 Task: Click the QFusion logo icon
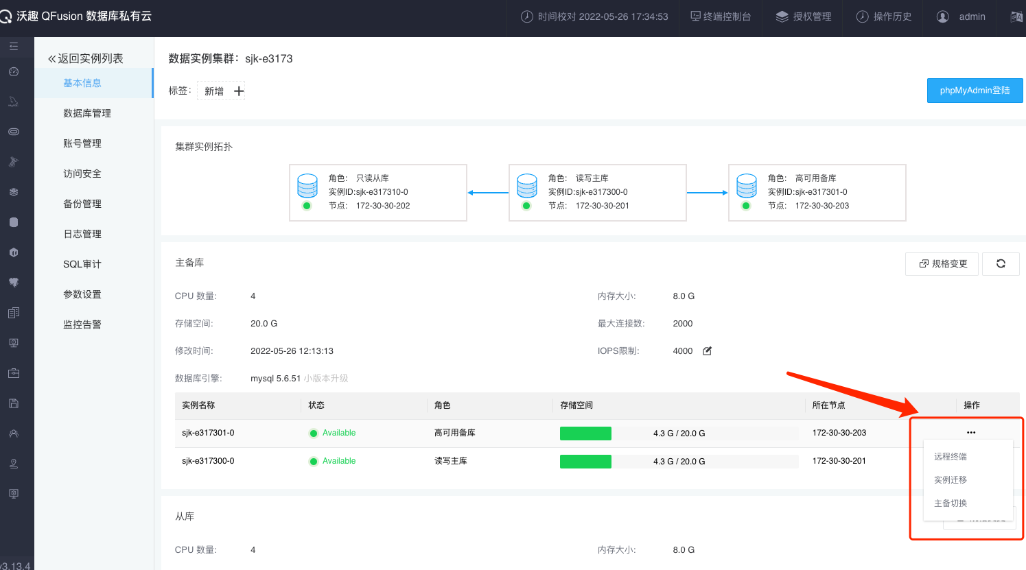(x=5, y=16)
